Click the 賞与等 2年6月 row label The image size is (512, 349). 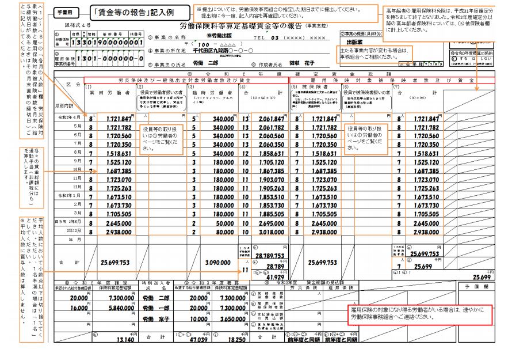[x=68, y=222]
